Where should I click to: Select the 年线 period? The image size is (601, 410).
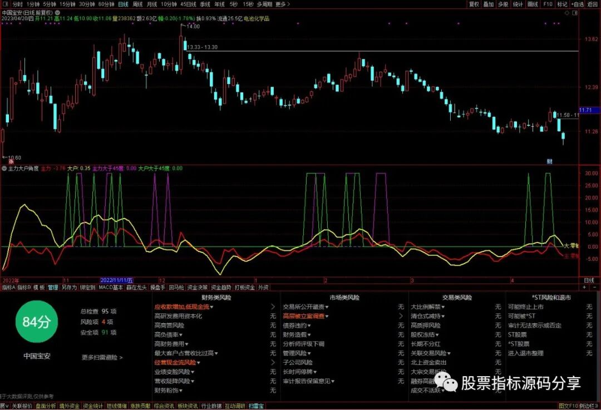coord(219,4)
